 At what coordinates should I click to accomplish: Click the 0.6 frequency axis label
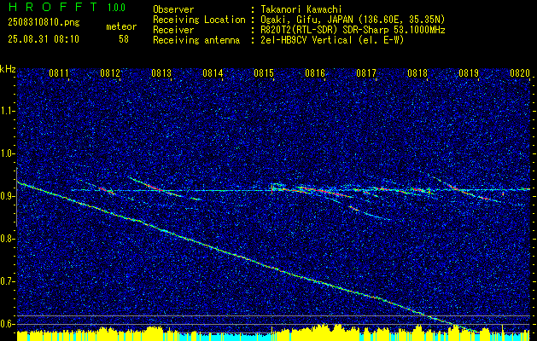point(7,324)
